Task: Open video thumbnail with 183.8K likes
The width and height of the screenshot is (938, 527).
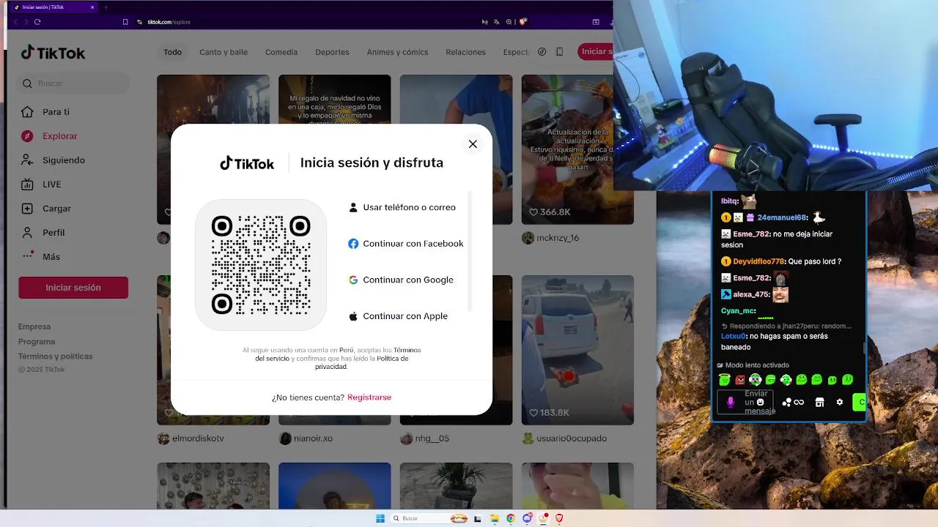Action: pos(577,350)
